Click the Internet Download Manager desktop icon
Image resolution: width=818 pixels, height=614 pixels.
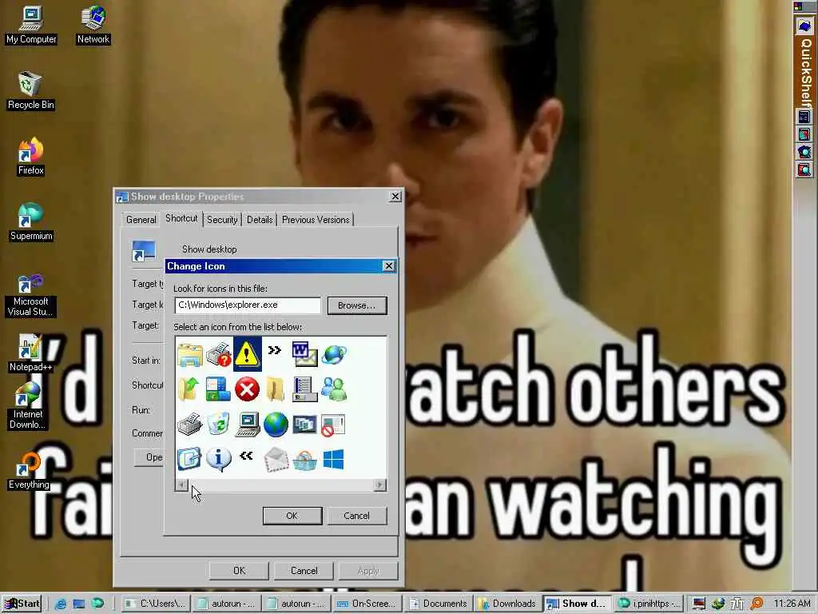28,405
